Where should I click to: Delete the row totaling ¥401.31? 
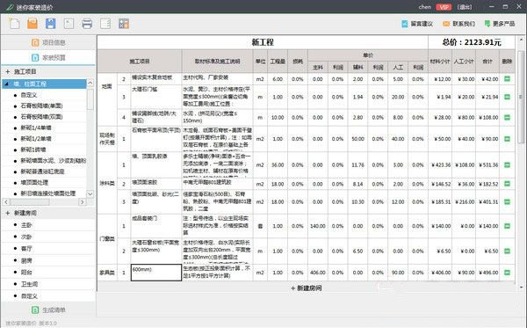(507, 202)
